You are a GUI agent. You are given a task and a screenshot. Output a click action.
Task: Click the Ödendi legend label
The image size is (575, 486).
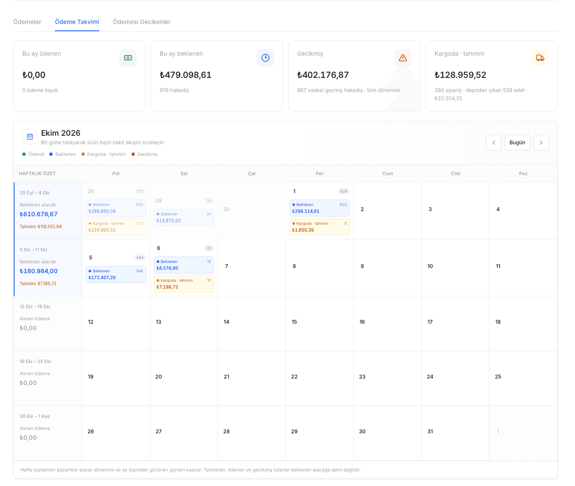[x=36, y=154]
